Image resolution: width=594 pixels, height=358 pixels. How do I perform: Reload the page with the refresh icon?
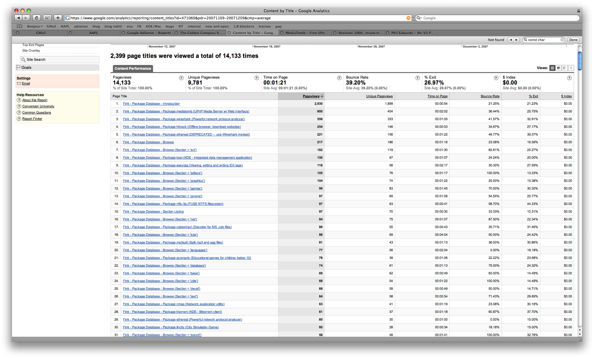tap(36, 18)
